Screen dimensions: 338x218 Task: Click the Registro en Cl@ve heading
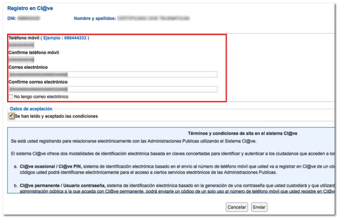(30, 8)
